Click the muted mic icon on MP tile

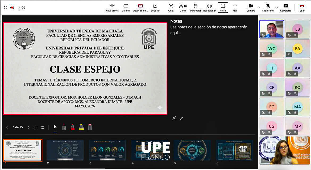(x=295, y=132)
